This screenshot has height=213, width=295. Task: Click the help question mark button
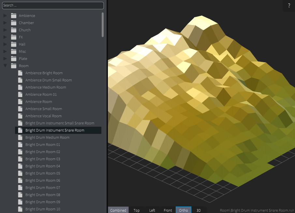coord(289,6)
